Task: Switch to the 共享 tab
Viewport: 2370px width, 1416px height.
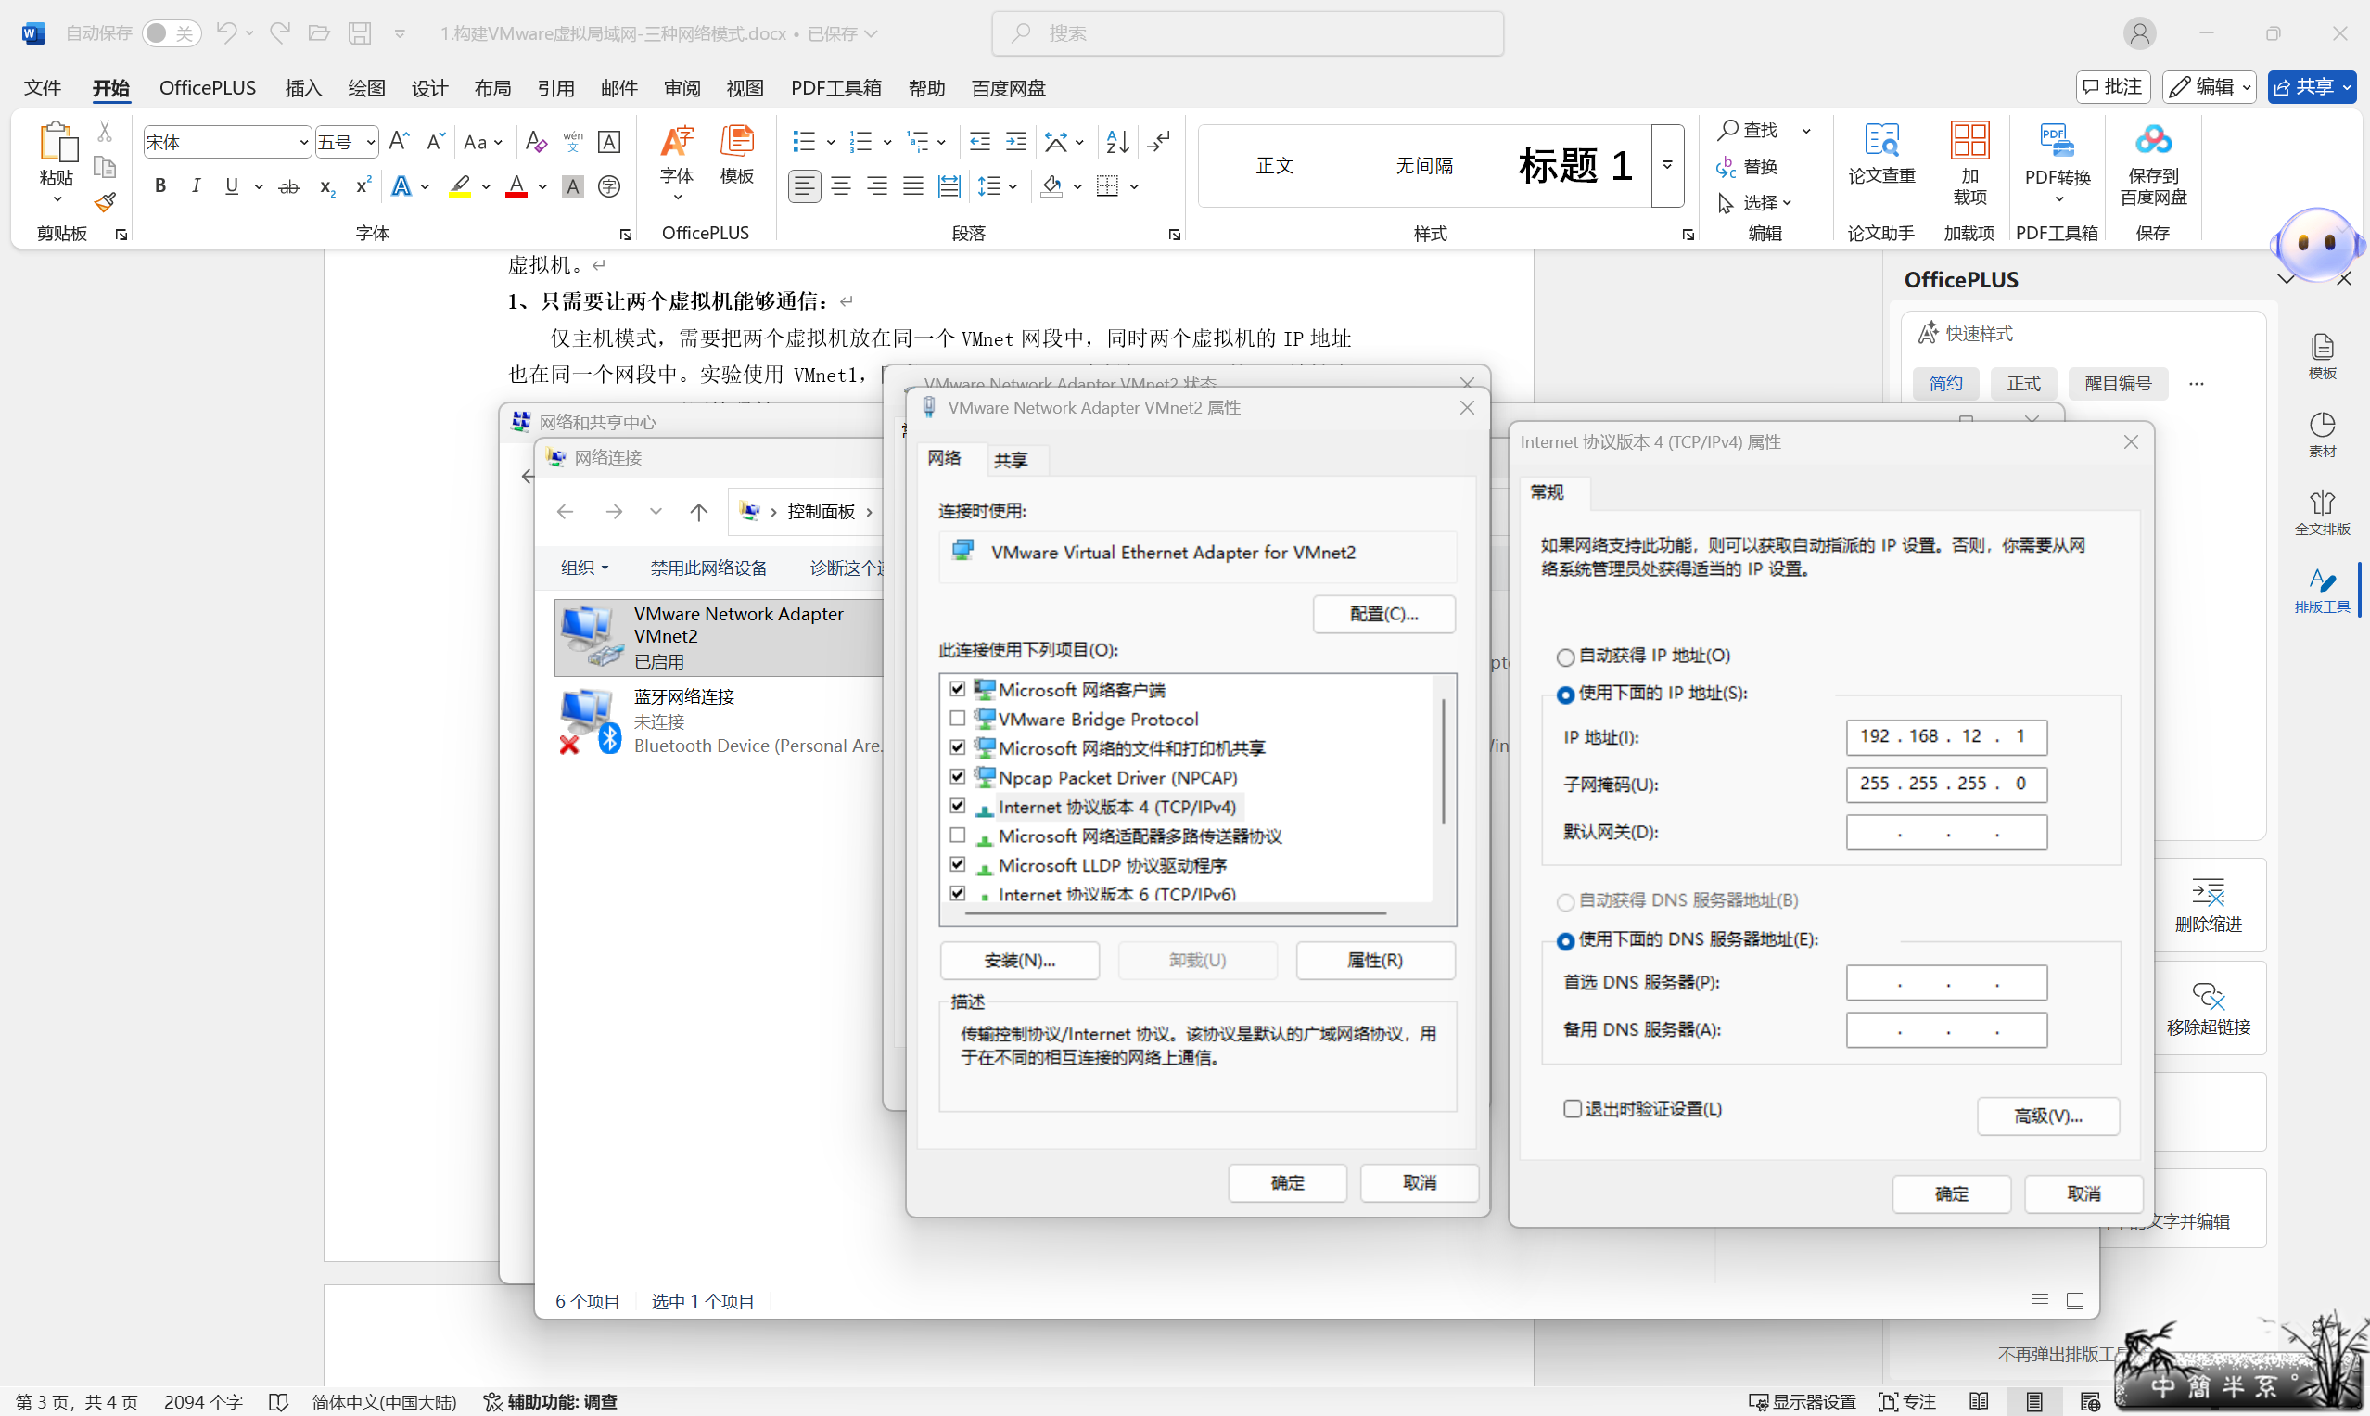Action: tap(1013, 460)
